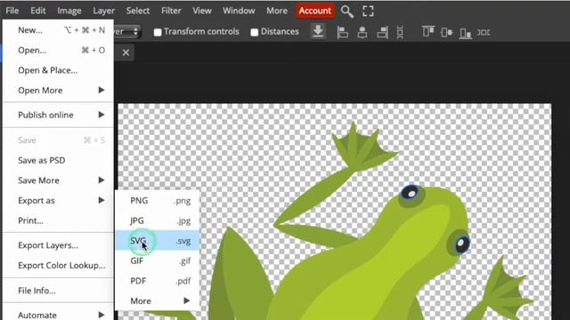Close the open document tab
570x320 pixels.
[x=126, y=52]
